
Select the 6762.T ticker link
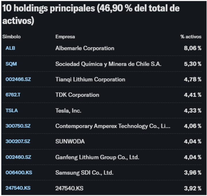(13, 95)
